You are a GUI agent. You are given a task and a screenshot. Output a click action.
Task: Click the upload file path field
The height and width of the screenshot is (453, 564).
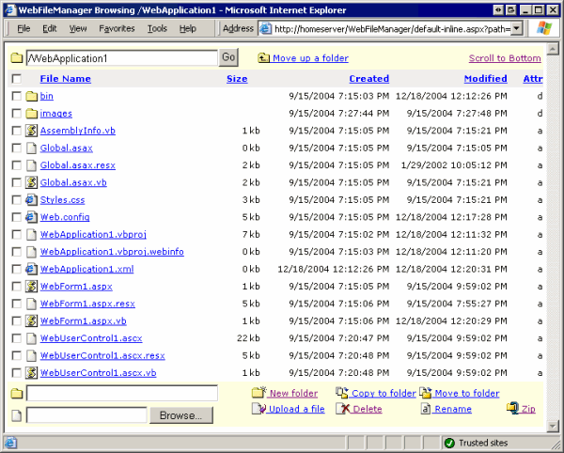[x=86, y=415]
